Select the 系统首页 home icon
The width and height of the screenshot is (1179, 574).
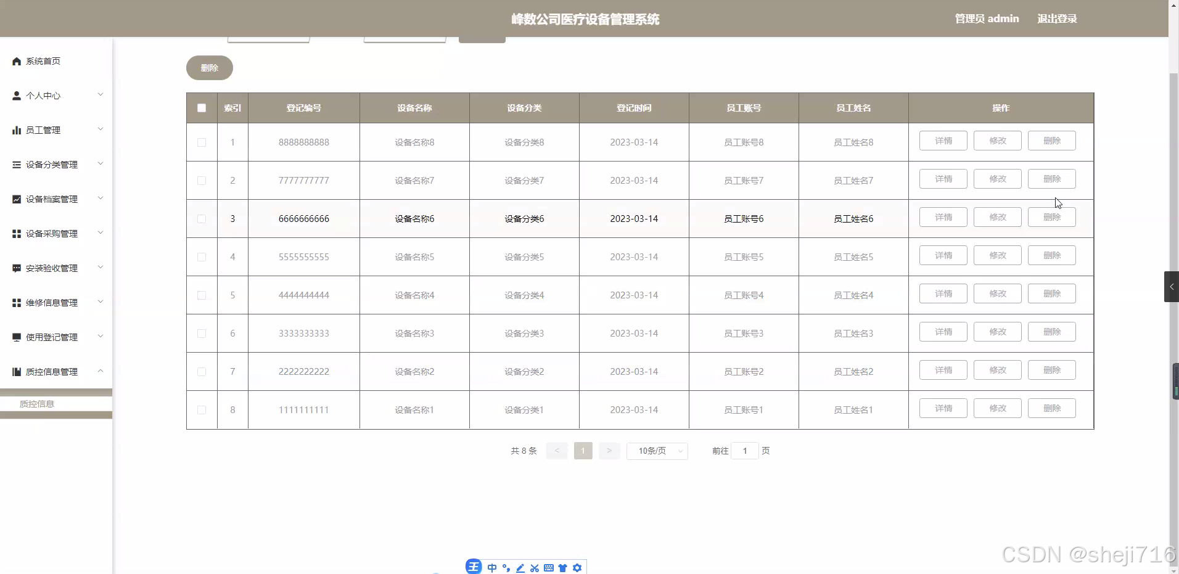point(16,61)
